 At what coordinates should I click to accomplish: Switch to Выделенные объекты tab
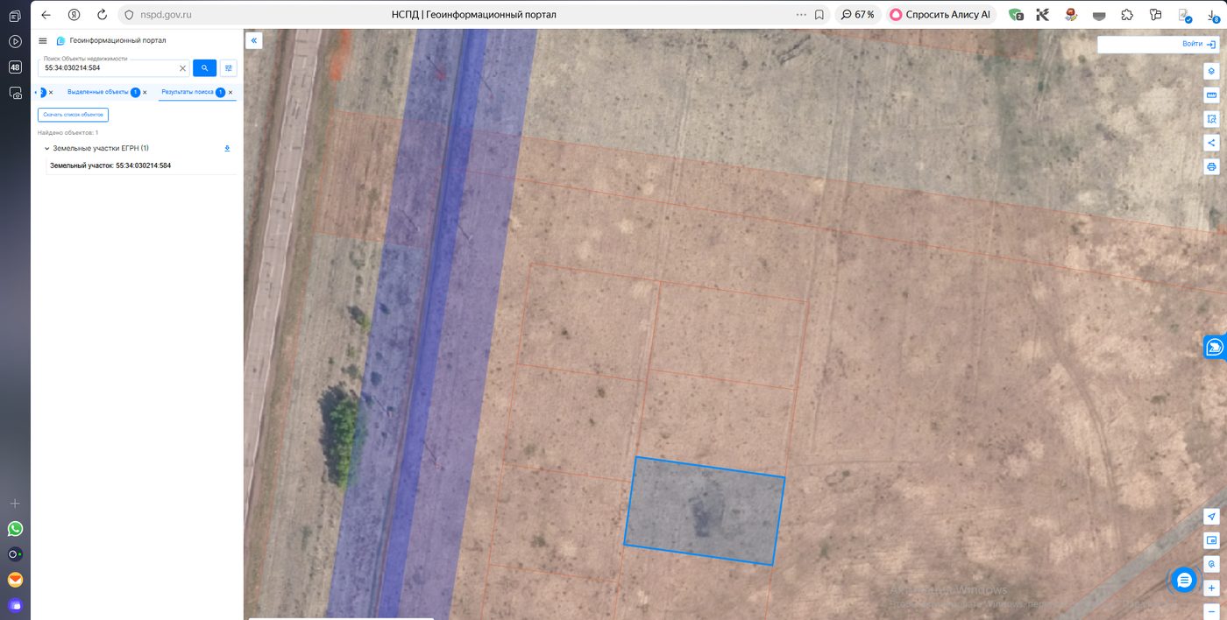[x=97, y=92]
